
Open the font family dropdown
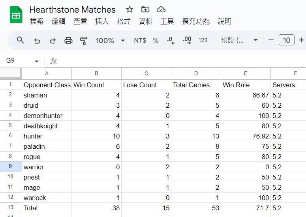tap(239, 40)
